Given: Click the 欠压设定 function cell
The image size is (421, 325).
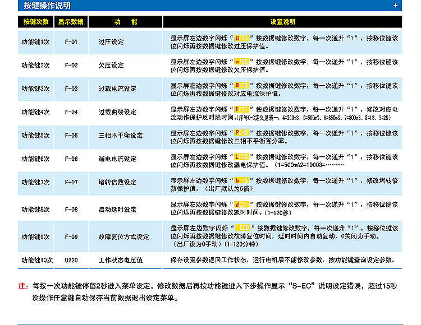Looking at the screenshot, I should [125, 66].
